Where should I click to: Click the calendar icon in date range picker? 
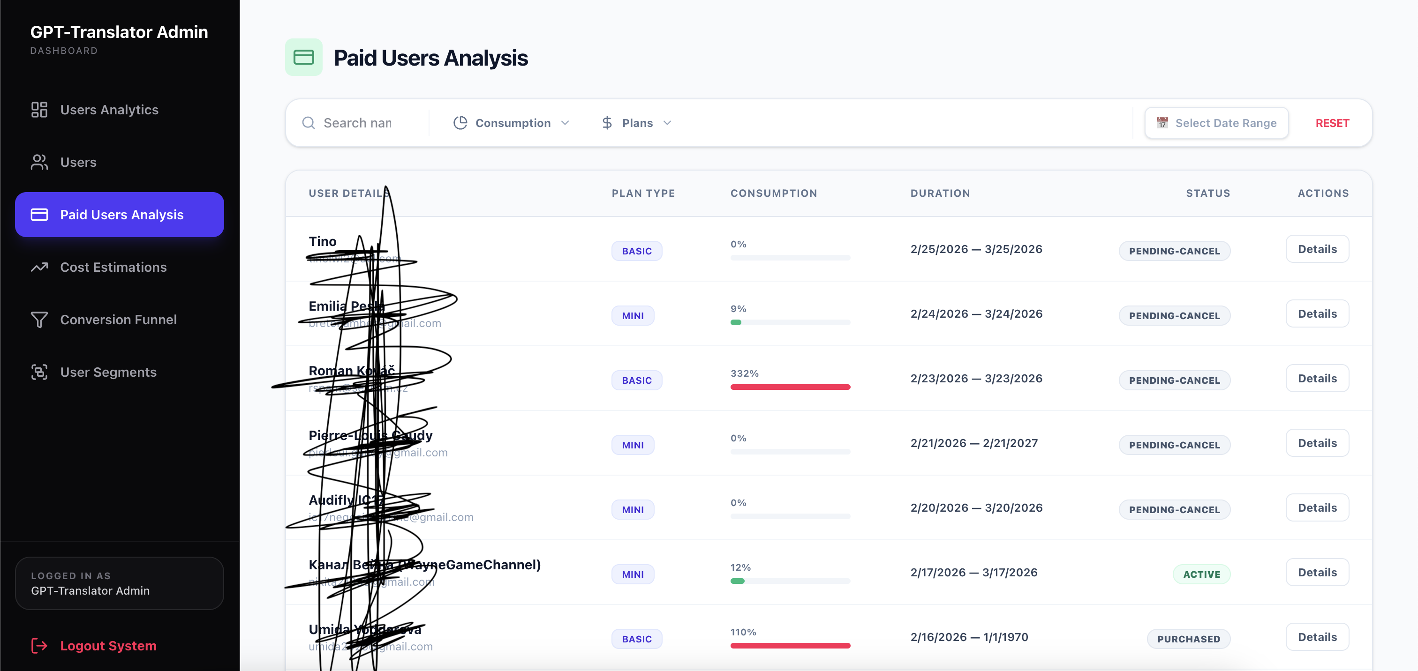click(1162, 123)
